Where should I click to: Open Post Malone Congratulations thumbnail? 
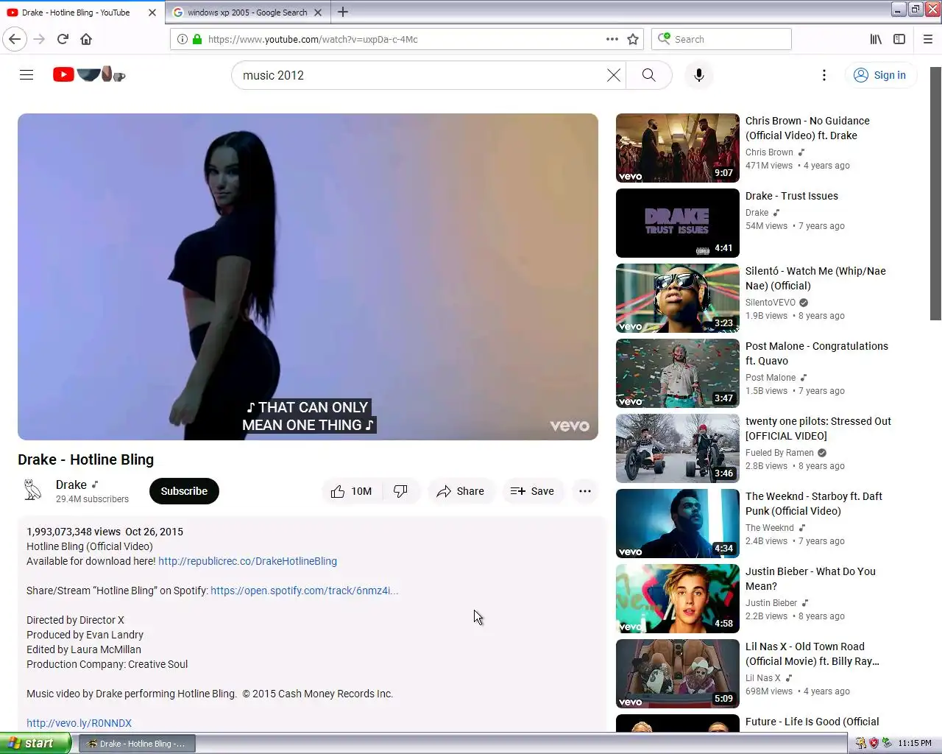point(678,373)
